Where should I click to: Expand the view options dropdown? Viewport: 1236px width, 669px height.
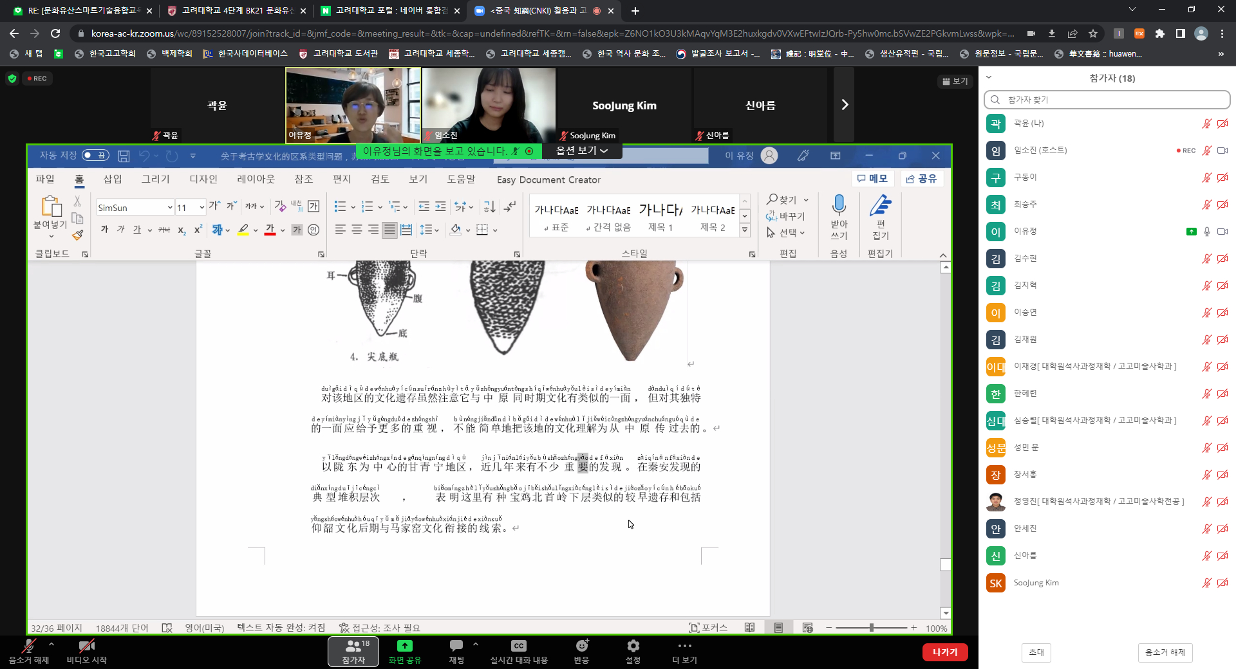coord(581,151)
